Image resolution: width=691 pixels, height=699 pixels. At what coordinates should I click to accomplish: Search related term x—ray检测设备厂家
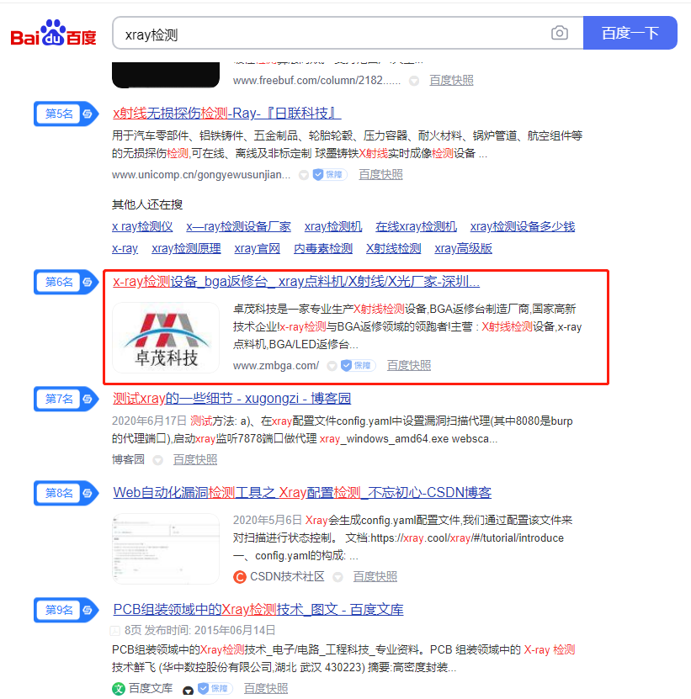(239, 226)
